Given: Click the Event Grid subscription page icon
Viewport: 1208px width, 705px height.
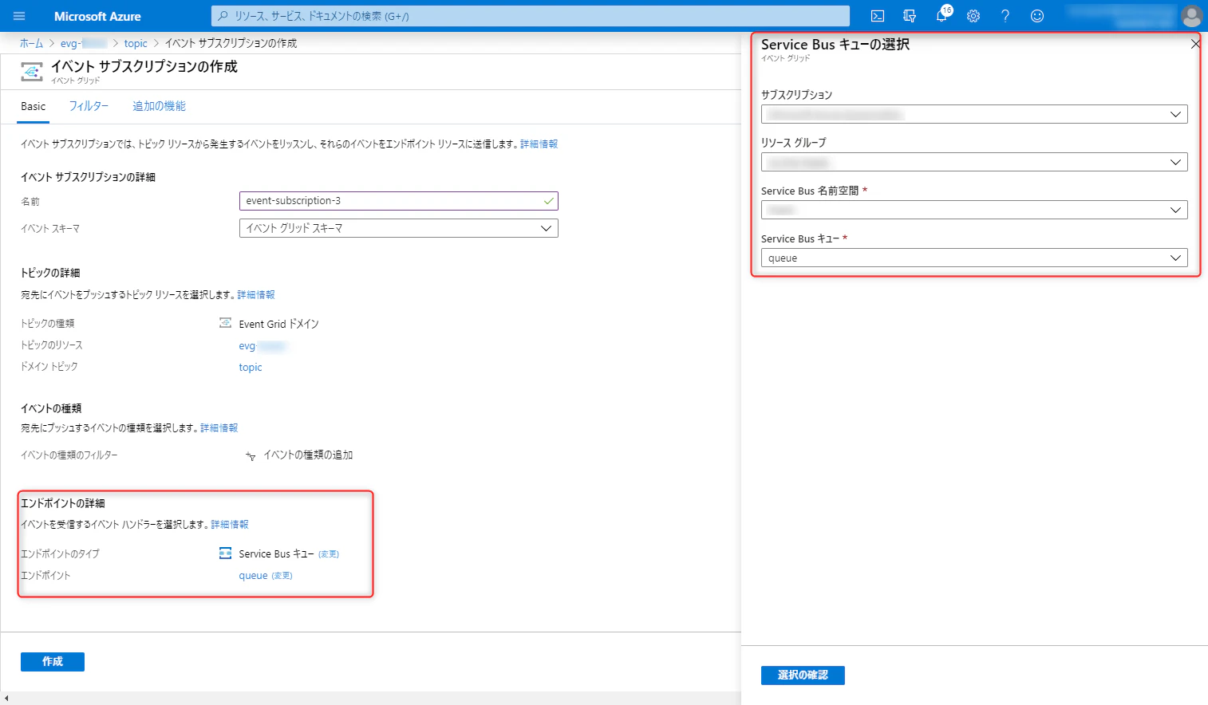Looking at the screenshot, I should [32, 72].
